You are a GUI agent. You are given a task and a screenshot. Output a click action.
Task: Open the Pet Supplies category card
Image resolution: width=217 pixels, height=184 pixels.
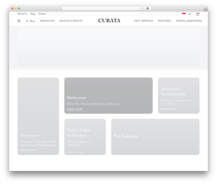click(155, 137)
